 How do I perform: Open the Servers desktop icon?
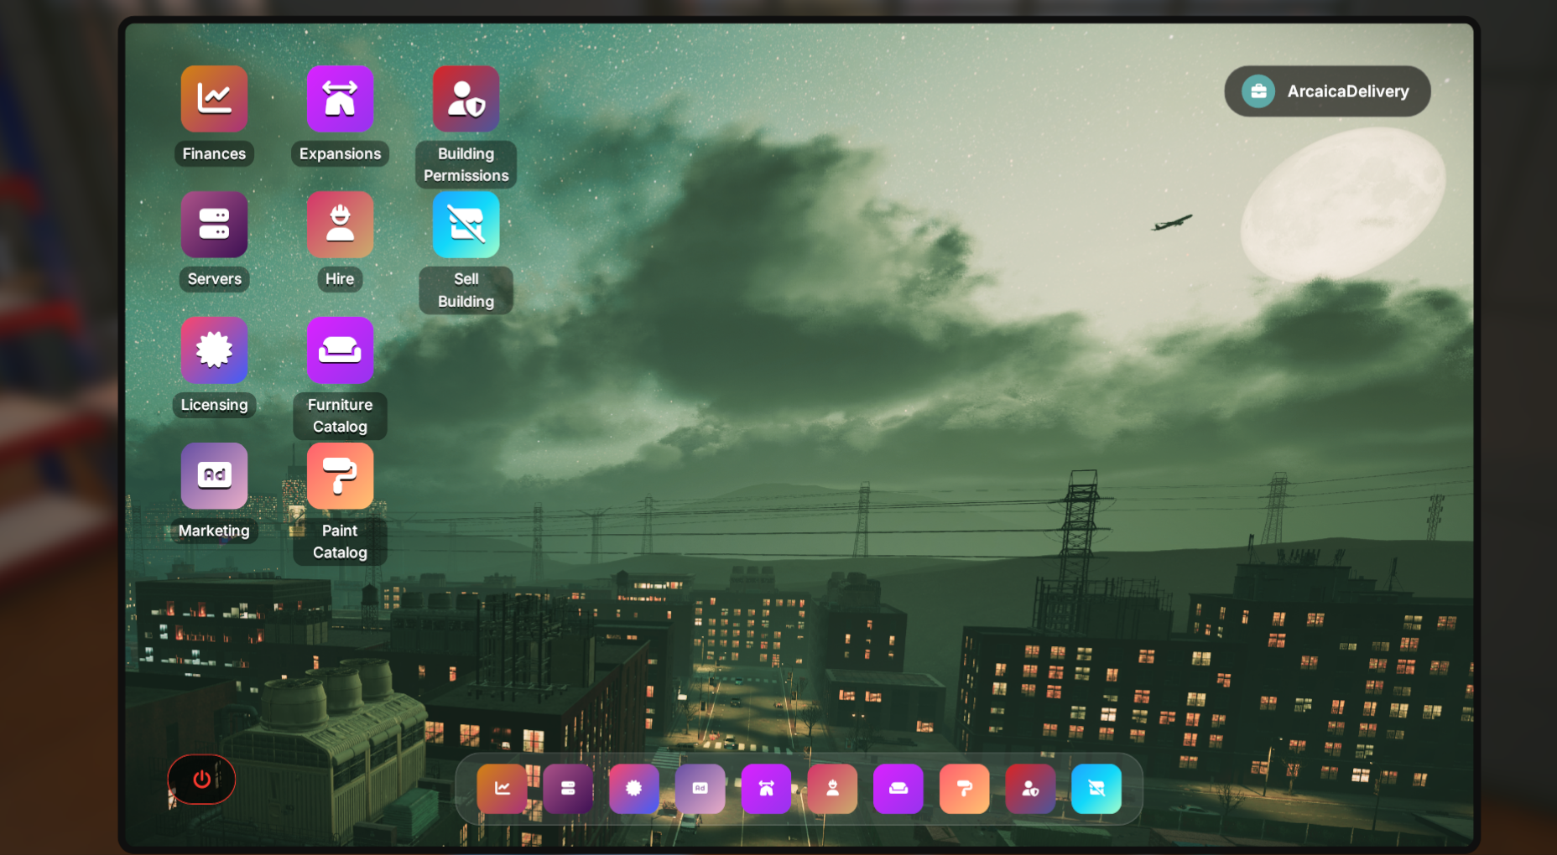pos(214,225)
